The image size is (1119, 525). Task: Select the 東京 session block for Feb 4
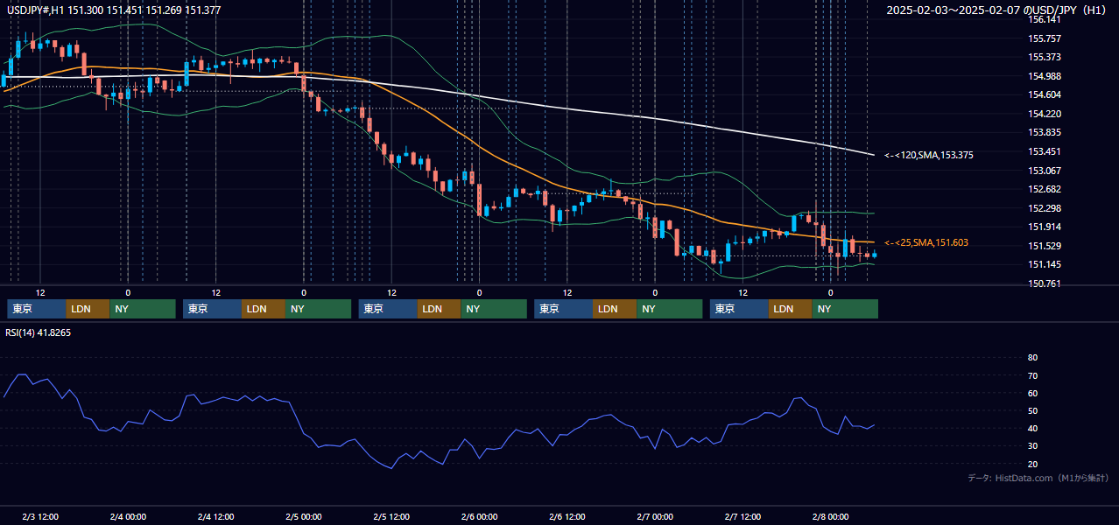pos(213,309)
